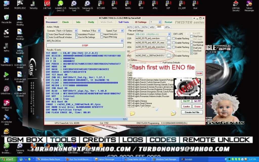The image size is (259, 162).
Task: Select the KZF desktop icon
Action: pyautogui.click(x=168, y=5)
